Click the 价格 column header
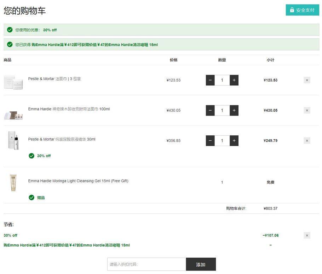The height and width of the screenshot is (274, 322). pyautogui.click(x=173, y=60)
